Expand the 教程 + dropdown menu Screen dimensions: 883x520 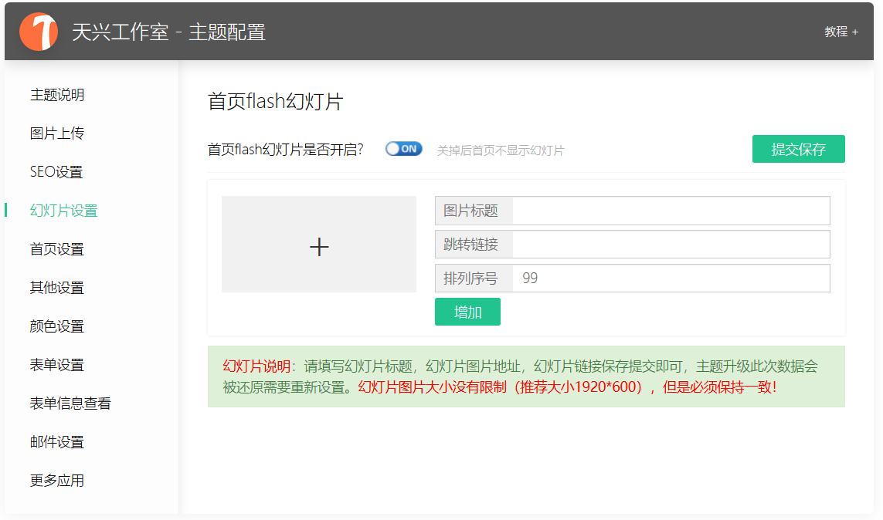pyautogui.click(x=841, y=32)
